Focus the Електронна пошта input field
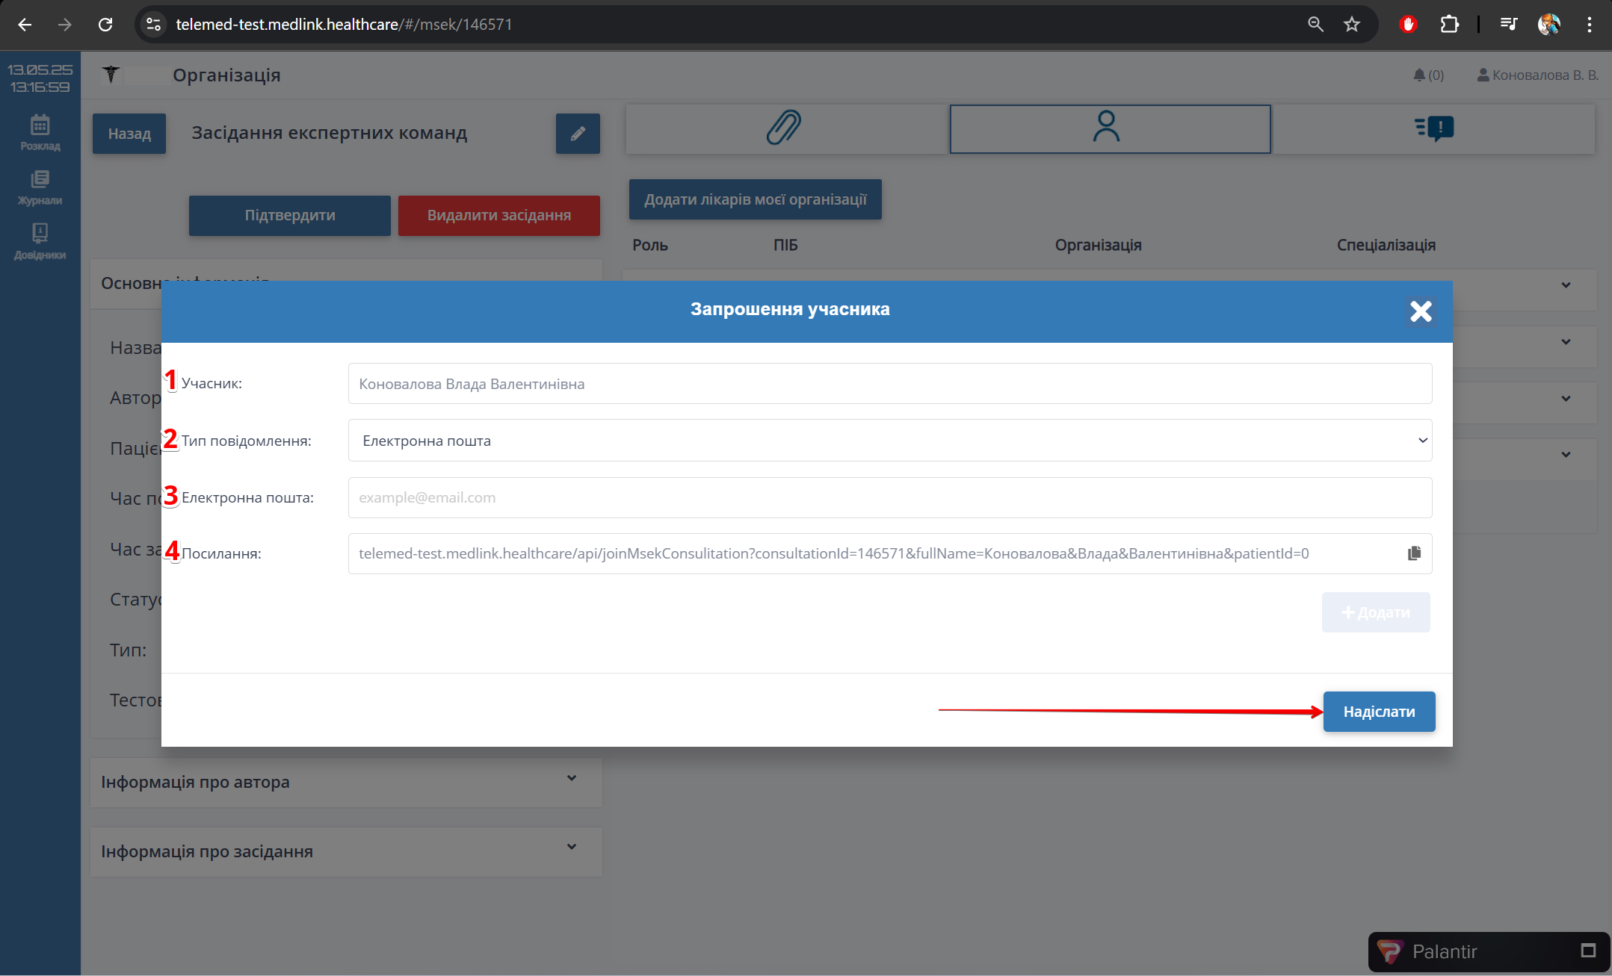 click(889, 497)
